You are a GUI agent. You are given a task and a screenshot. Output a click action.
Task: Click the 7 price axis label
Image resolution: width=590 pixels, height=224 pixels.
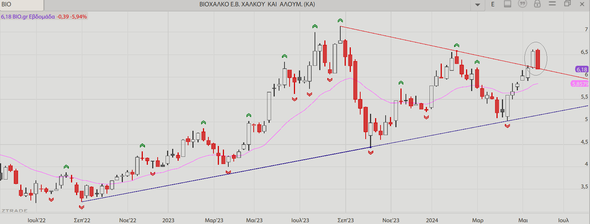click(586, 29)
